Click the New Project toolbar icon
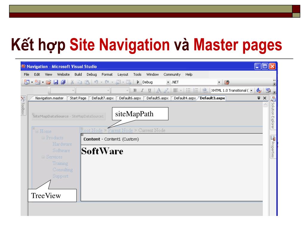The height and width of the screenshot is (230, 306). [x=27, y=82]
